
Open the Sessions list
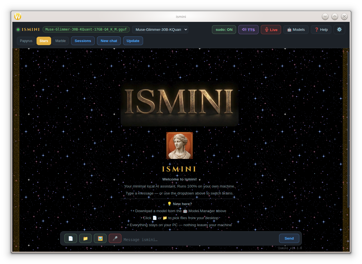tap(83, 41)
